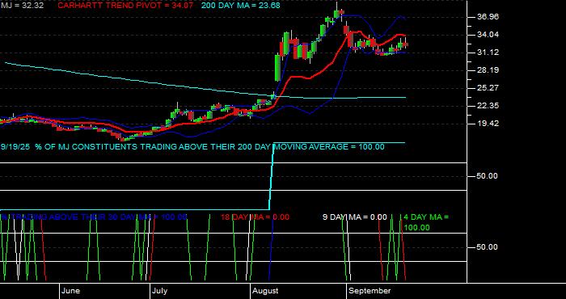Click the 9 DAY MA = 0.00 label

pos(354,217)
